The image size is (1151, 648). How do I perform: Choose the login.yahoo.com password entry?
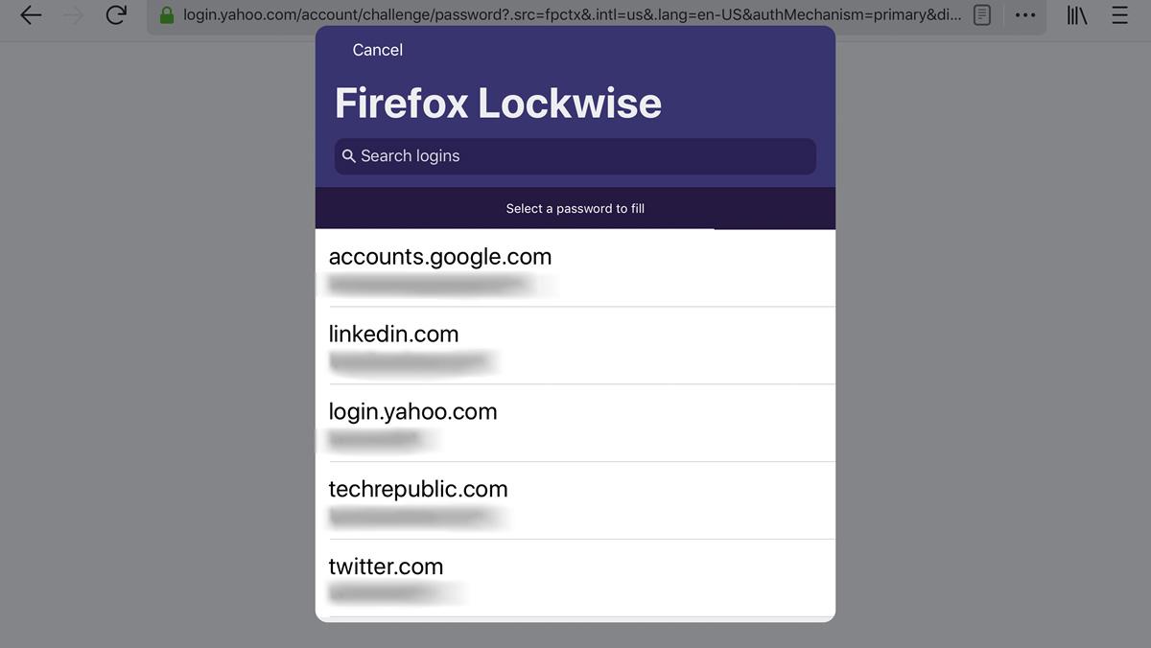575,424
